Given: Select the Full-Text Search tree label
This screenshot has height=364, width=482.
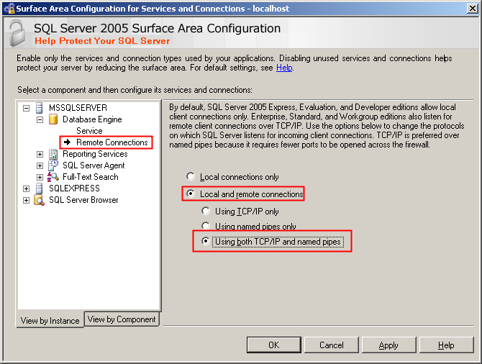Looking at the screenshot, I should coord(91,177).
